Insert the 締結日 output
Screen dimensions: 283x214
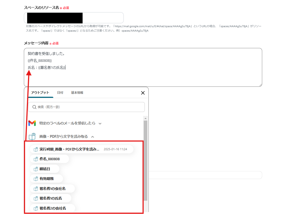click(44, 169)
